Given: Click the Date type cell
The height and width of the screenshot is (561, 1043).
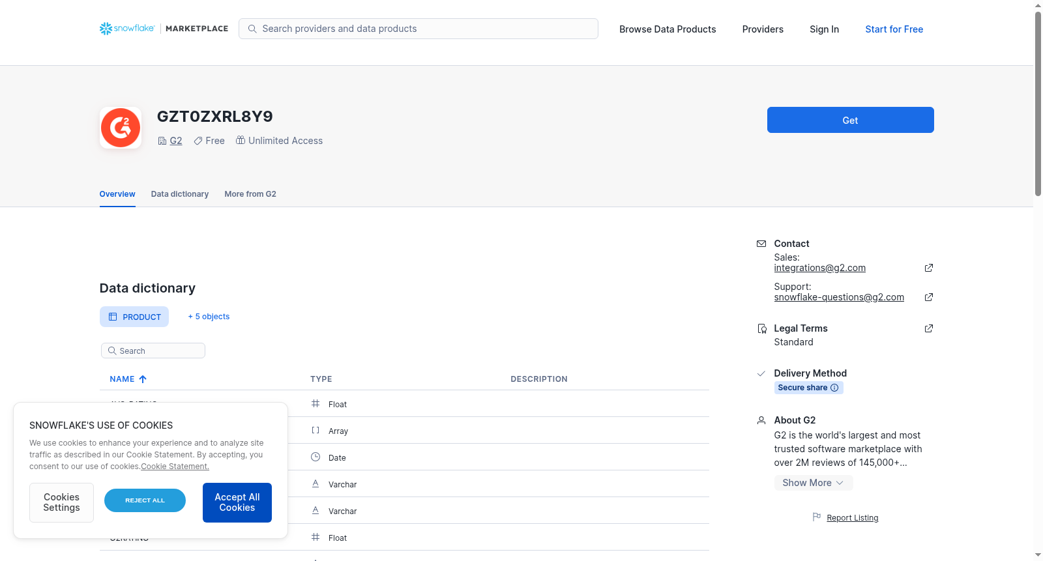Looking at the screenshot, I should (x=337, y=458).
